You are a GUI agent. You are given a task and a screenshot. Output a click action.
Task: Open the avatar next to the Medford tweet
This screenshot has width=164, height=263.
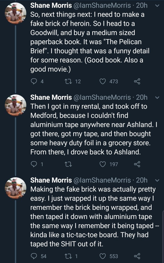point(16,105)
